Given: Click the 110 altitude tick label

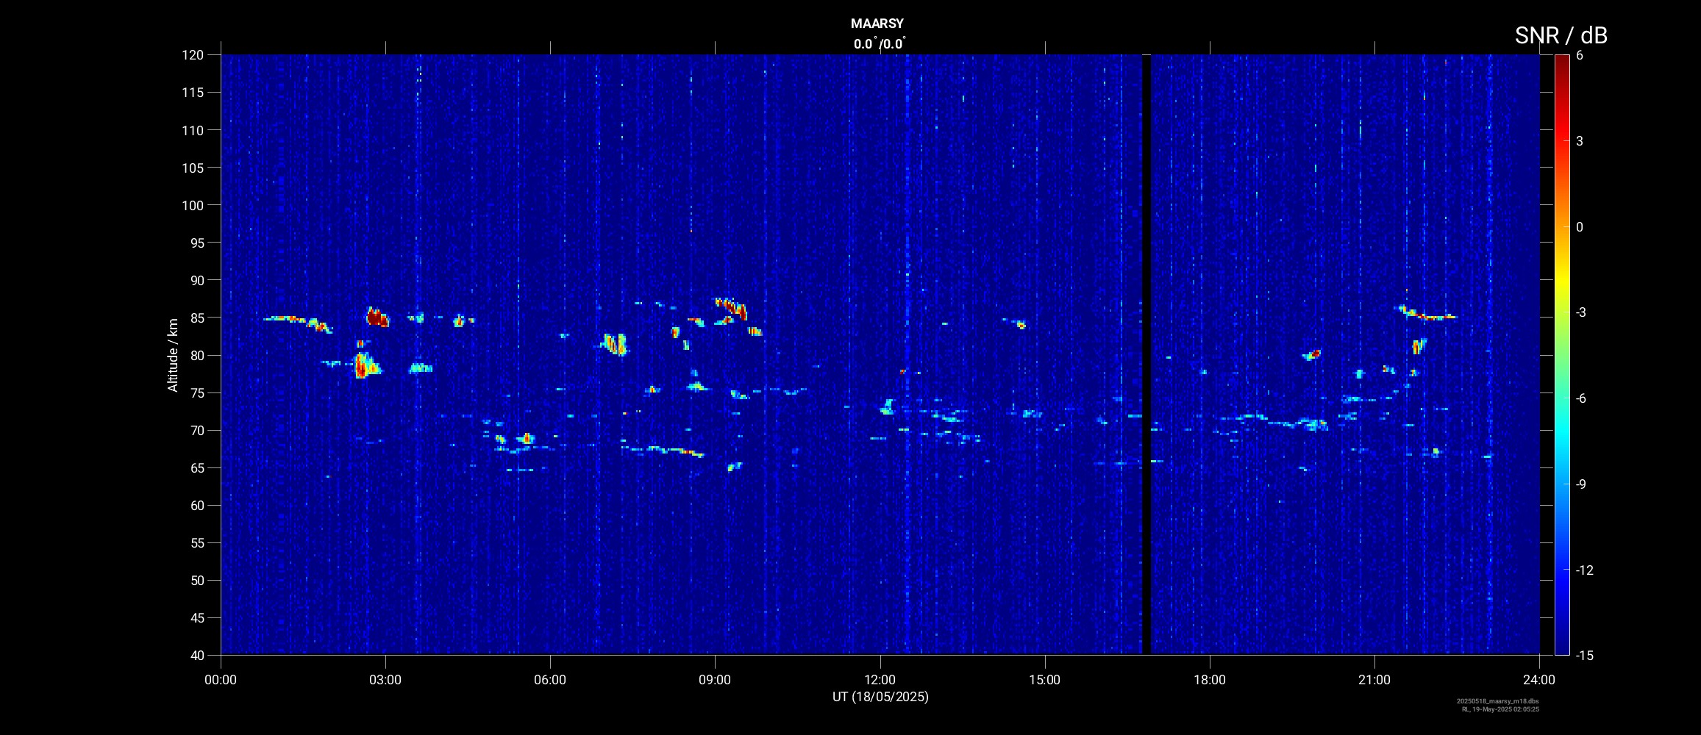Looking at the screenshot, I should [x=192, y=130].
